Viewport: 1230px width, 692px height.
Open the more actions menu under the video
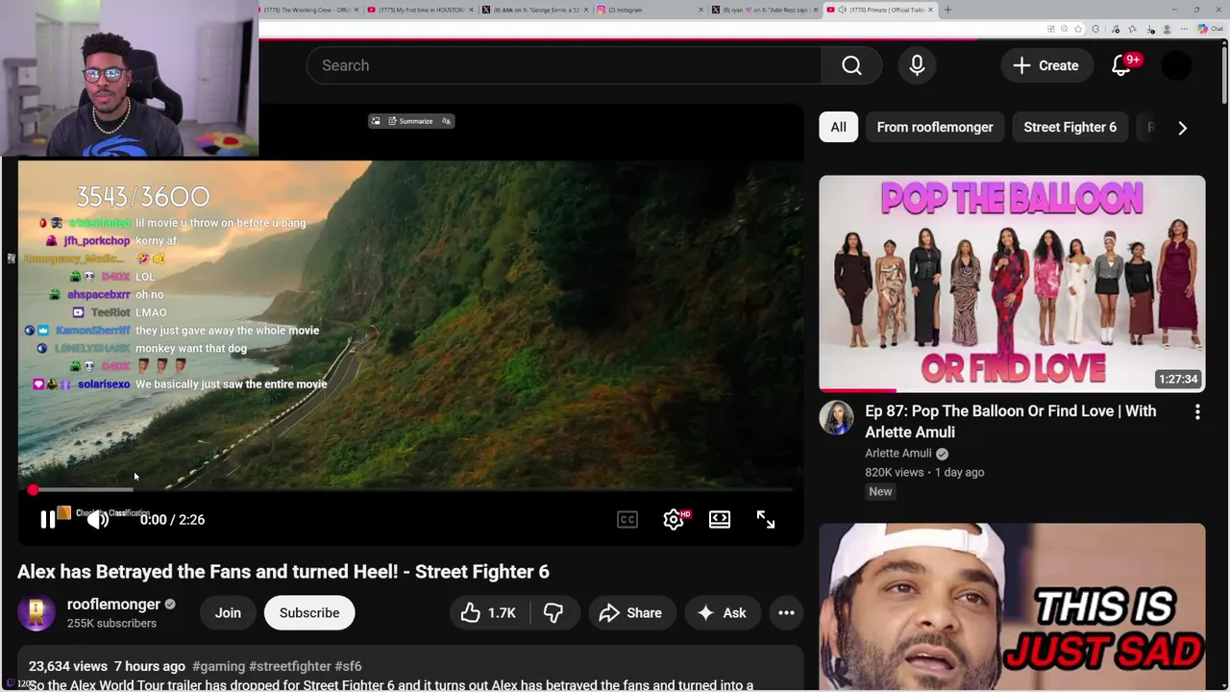point(786,613)
